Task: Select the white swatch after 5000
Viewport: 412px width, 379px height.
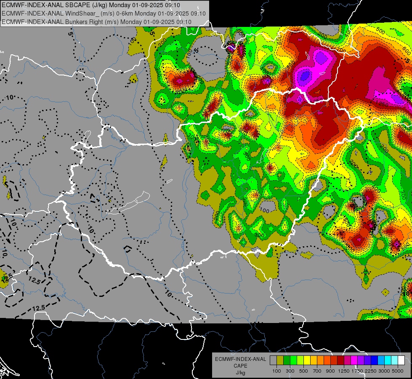Action: pos(401,360)
